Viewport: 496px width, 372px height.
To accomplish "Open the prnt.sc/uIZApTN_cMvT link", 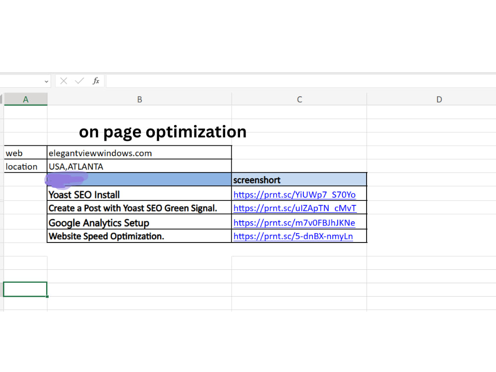I will (295, 208).
